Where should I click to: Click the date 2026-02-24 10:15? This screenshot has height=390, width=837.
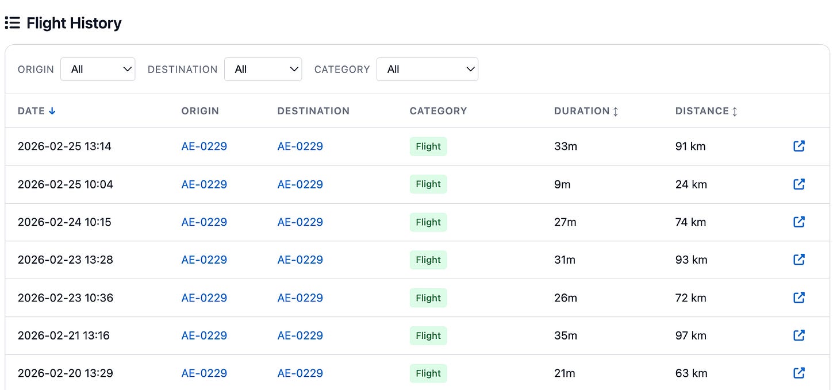(64, 222)
